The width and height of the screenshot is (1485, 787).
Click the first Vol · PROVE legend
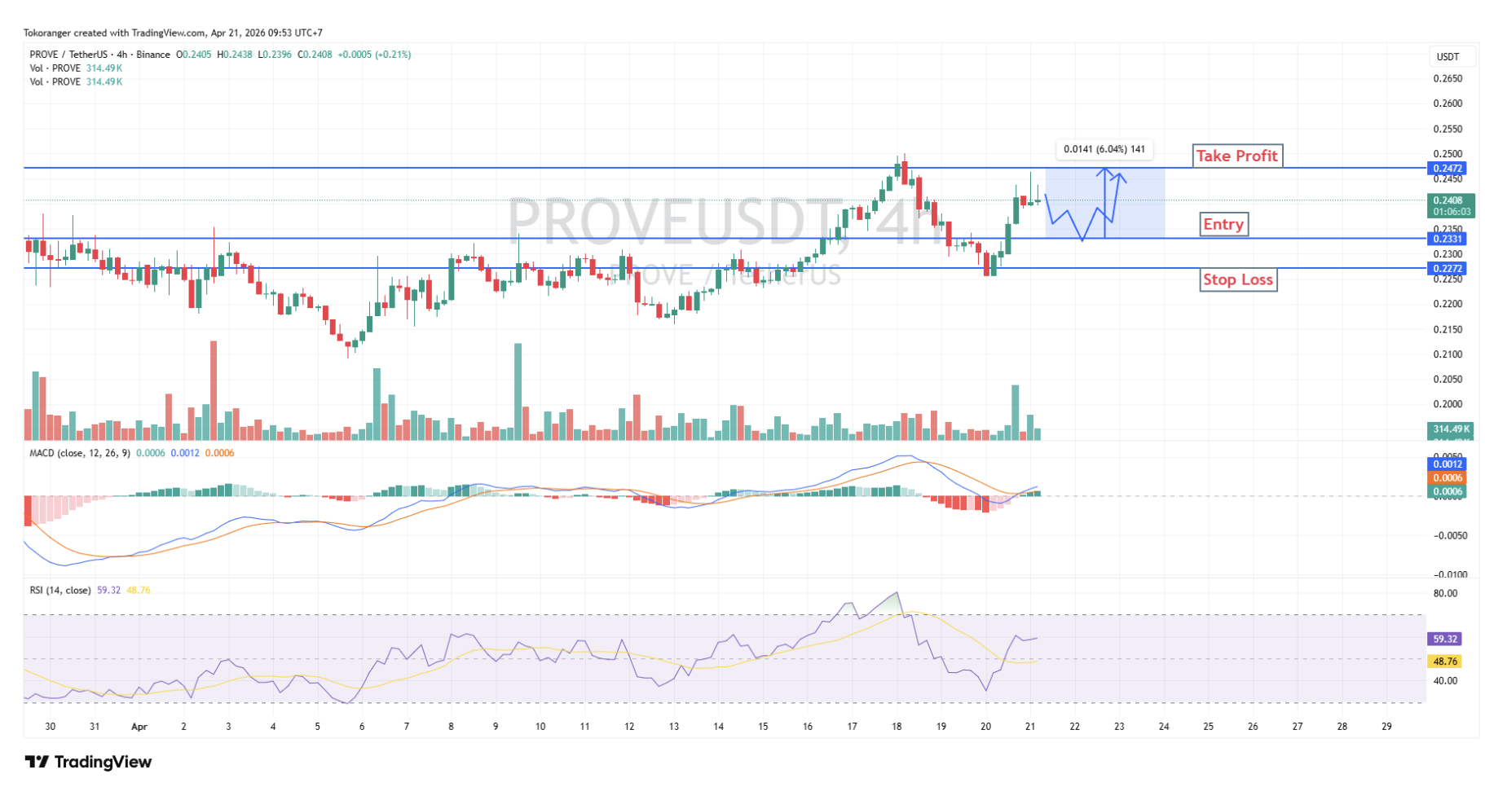[55, 68]
